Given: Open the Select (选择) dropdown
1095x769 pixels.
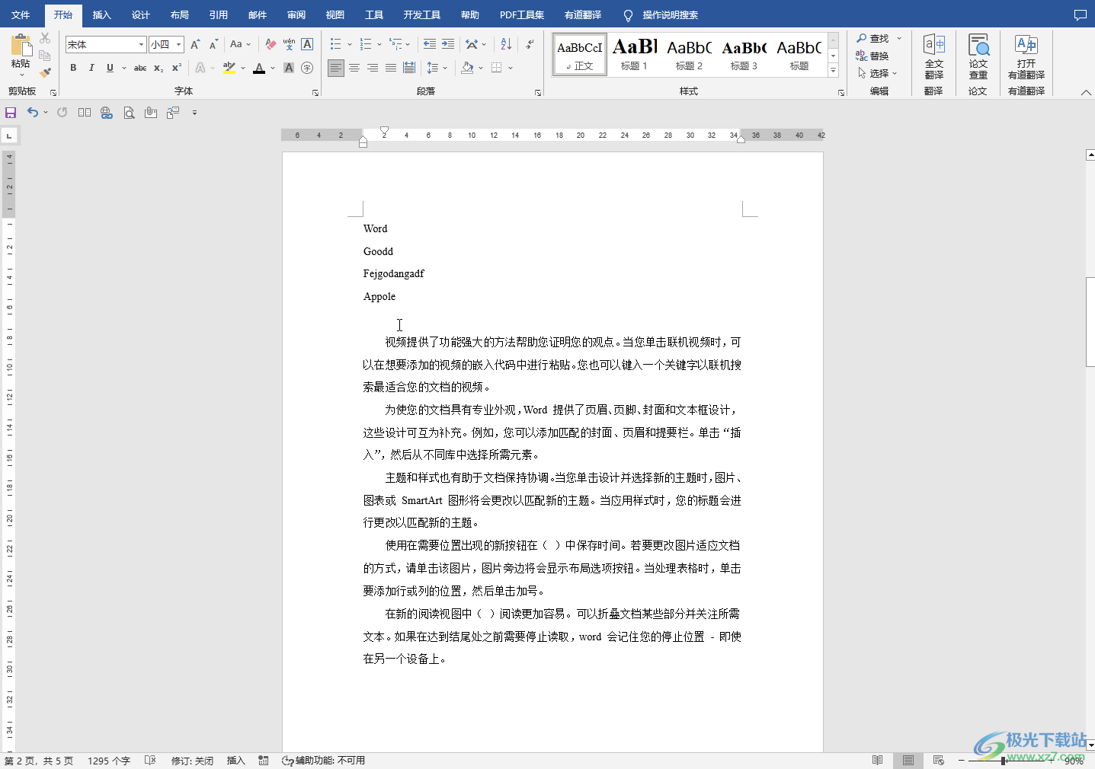Looking at the screenshot, I should 878,73.
